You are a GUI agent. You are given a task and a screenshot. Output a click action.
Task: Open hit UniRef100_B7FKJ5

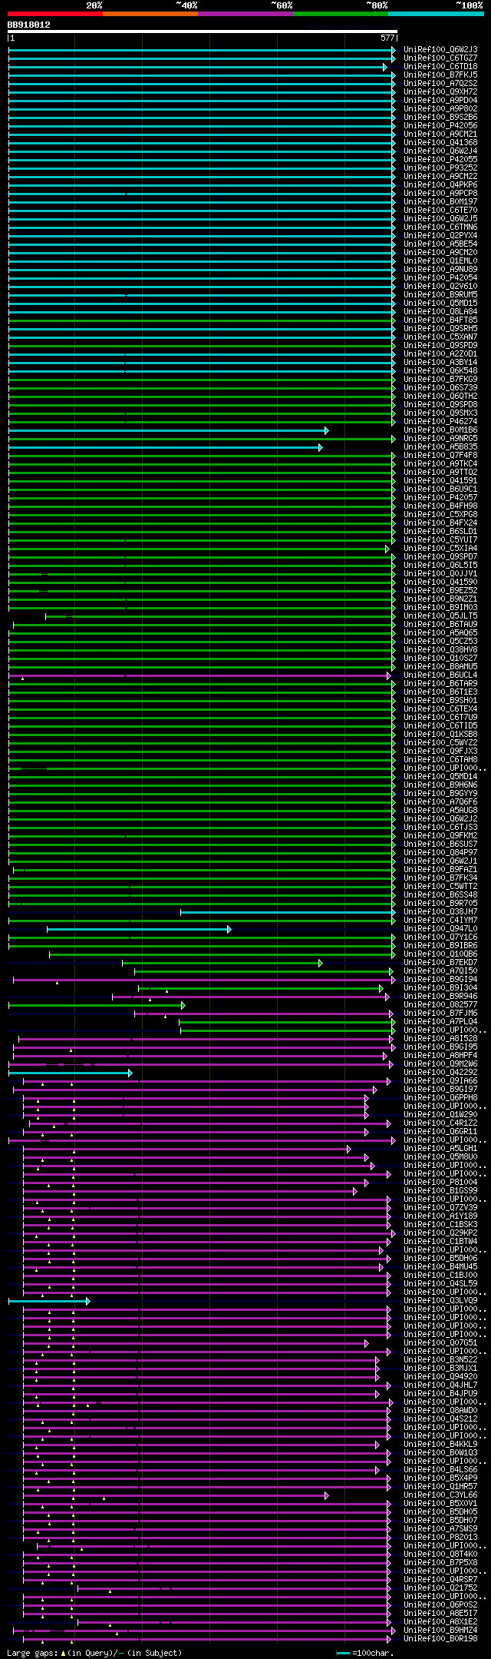[440, 75]
